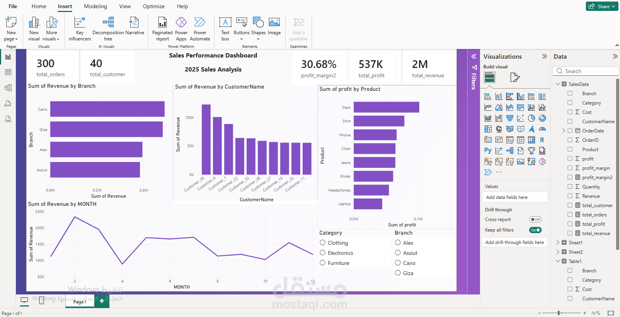
Task: Choose Cairo in Branch slicer
Action: [x=398, y=263]
